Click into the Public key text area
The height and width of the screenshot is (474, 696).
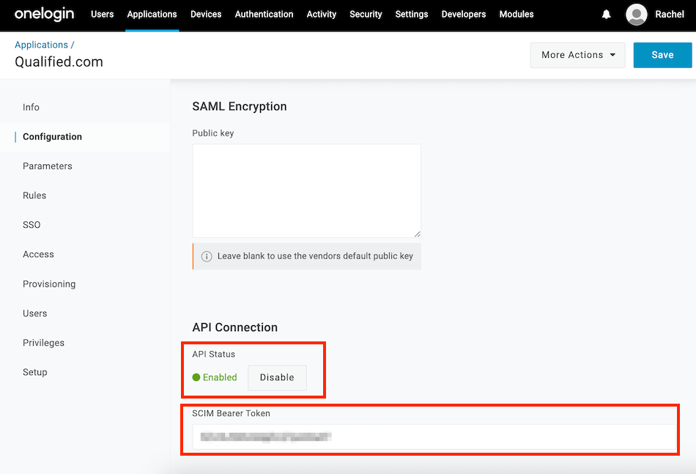point(307,190)
